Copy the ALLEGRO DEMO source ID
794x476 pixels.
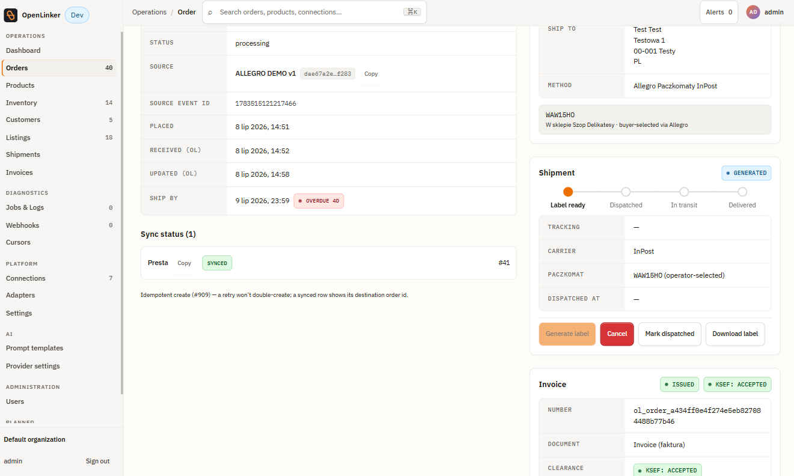(371, 74)
